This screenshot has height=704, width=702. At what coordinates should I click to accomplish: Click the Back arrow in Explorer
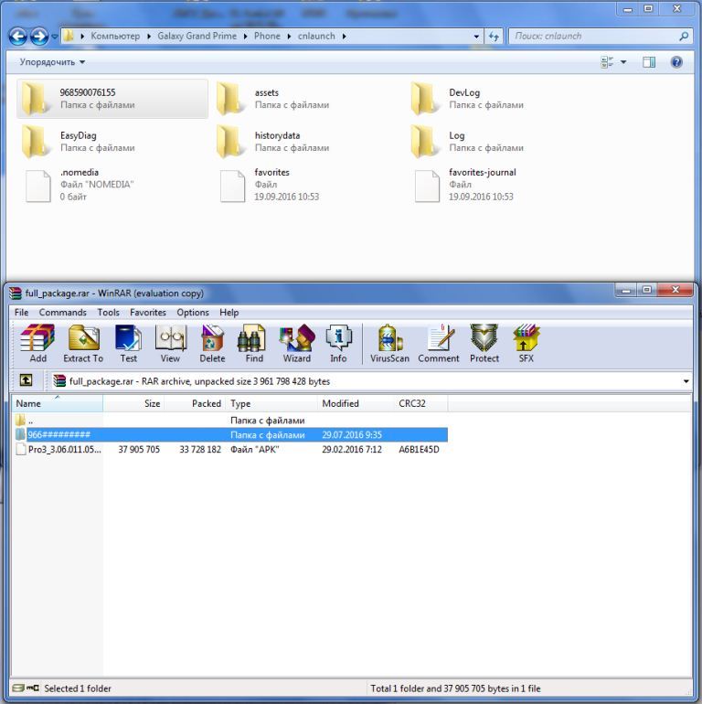(x=18, y=37)
